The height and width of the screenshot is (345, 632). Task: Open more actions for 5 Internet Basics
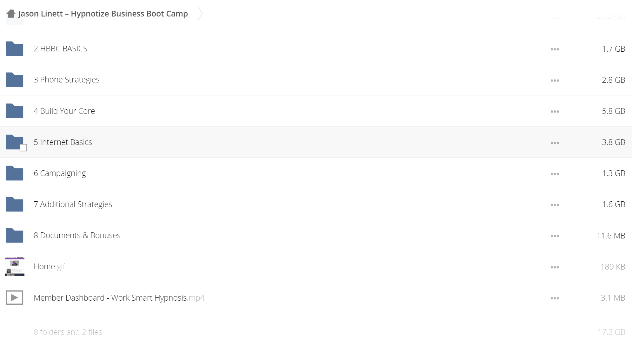coord(555,143)
